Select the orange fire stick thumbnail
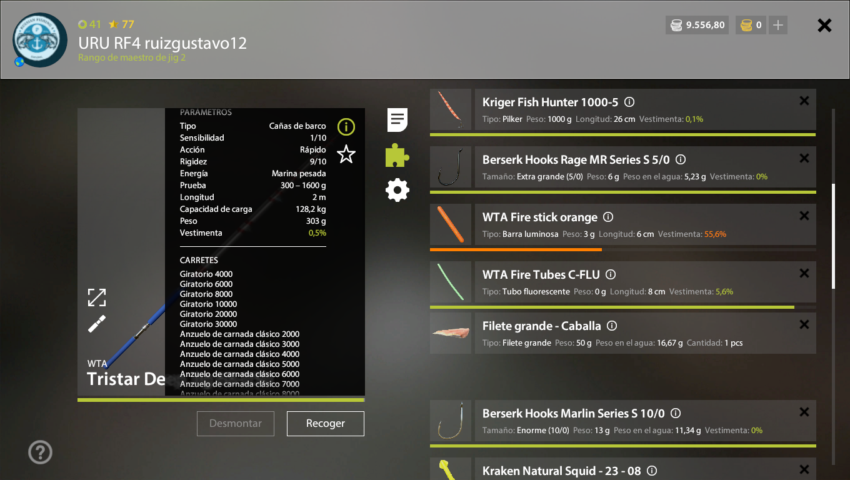 click(451, 224)
